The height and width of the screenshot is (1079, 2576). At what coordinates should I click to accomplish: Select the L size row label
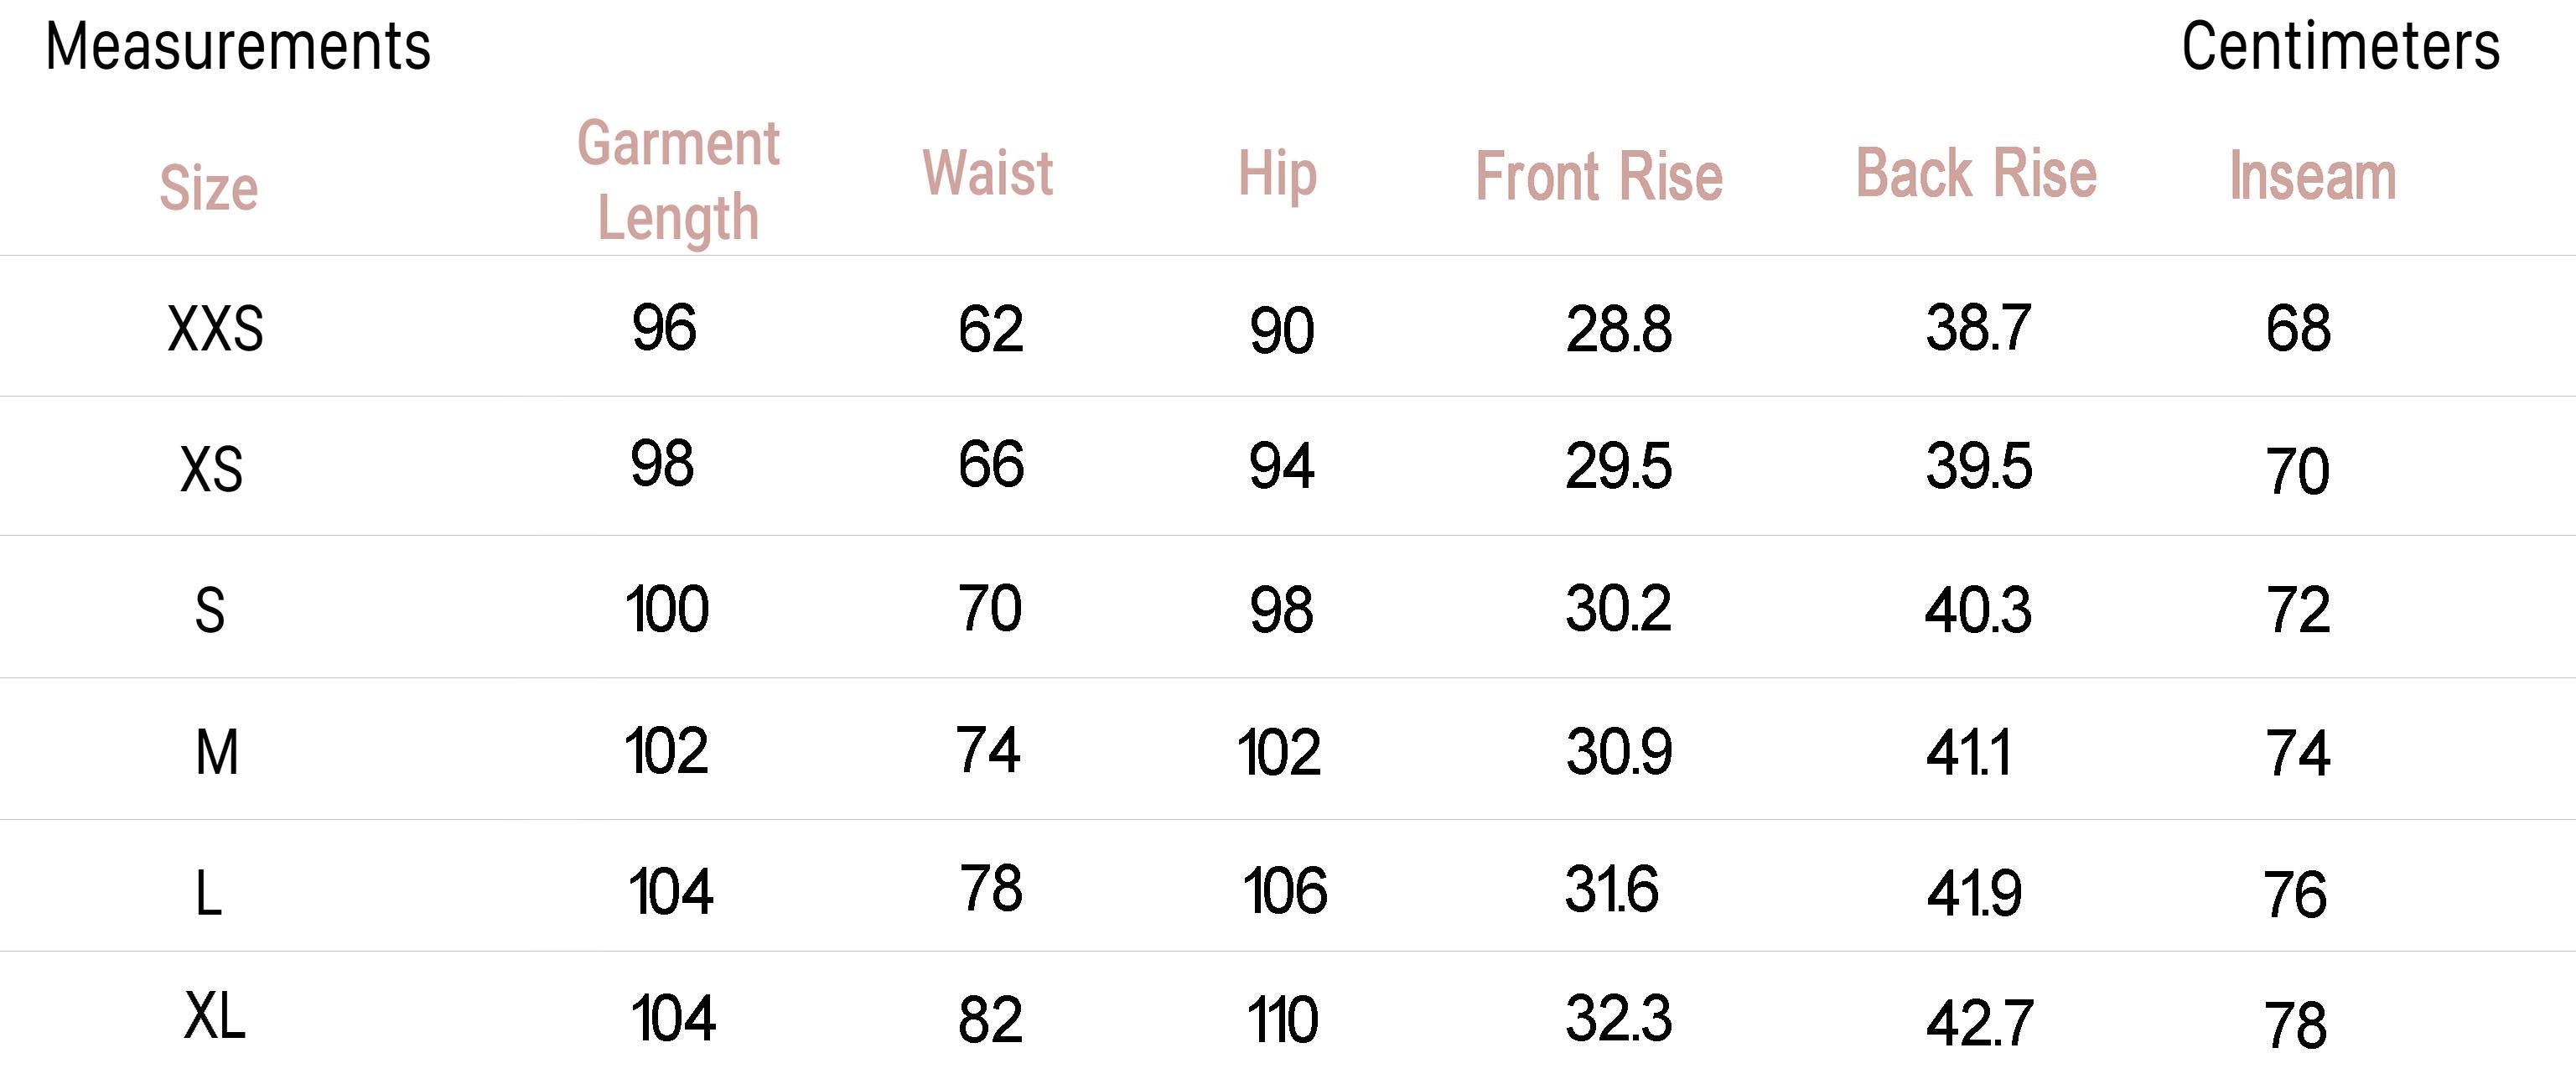(x=208, y=893)
